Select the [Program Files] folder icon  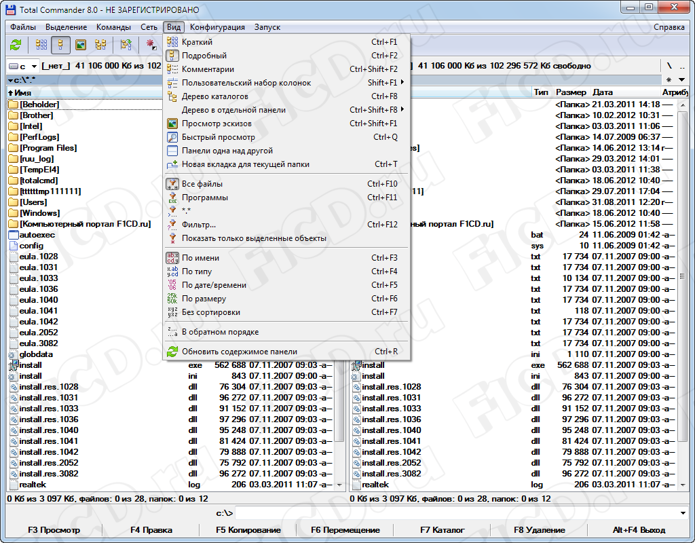[14, 148]
